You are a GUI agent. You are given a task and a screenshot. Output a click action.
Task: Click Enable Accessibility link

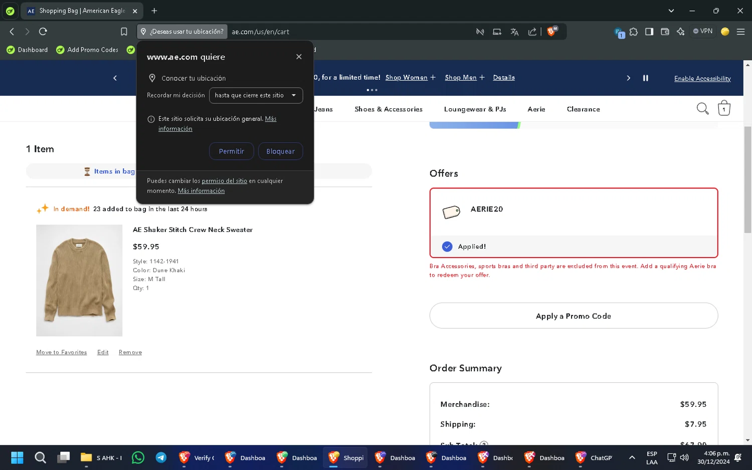[x=702, y=79]
